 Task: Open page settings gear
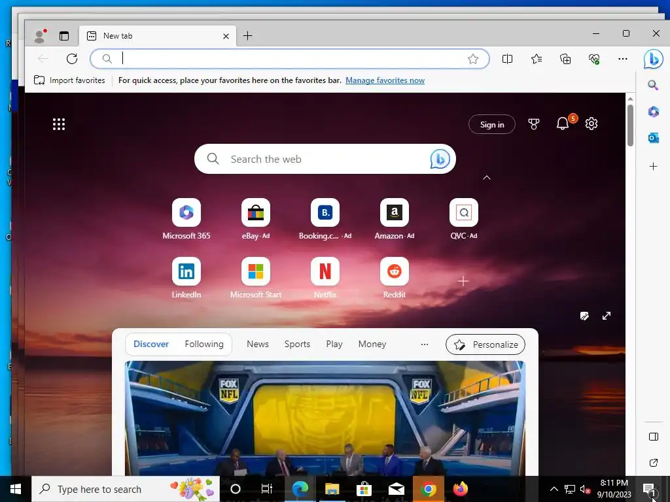pyautogui.click(x=591, y=124)
